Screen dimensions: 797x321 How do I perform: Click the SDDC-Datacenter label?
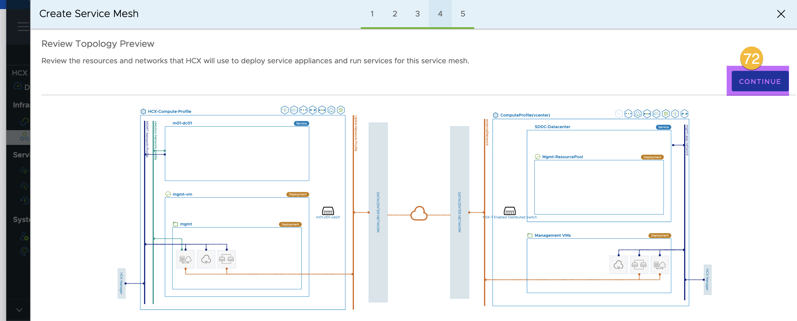(x=552, y=127)
